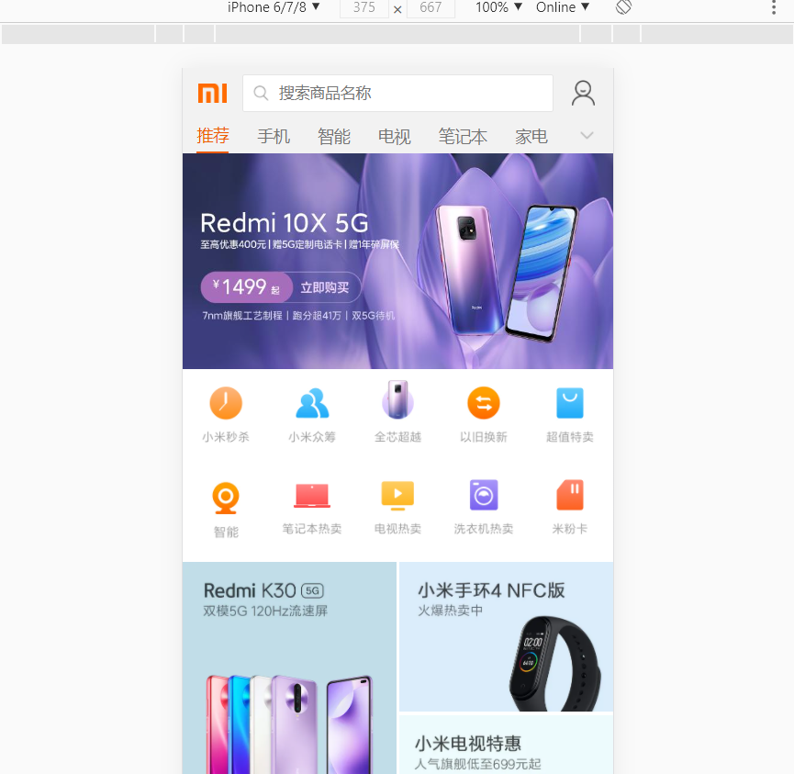Open the Redmi K30 5G promo card
794x774 pixels.
click(289, 667)
